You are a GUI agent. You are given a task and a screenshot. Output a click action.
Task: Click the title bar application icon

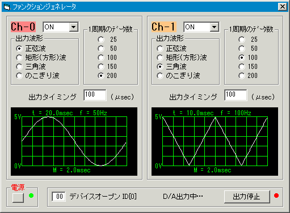[7, 7]
